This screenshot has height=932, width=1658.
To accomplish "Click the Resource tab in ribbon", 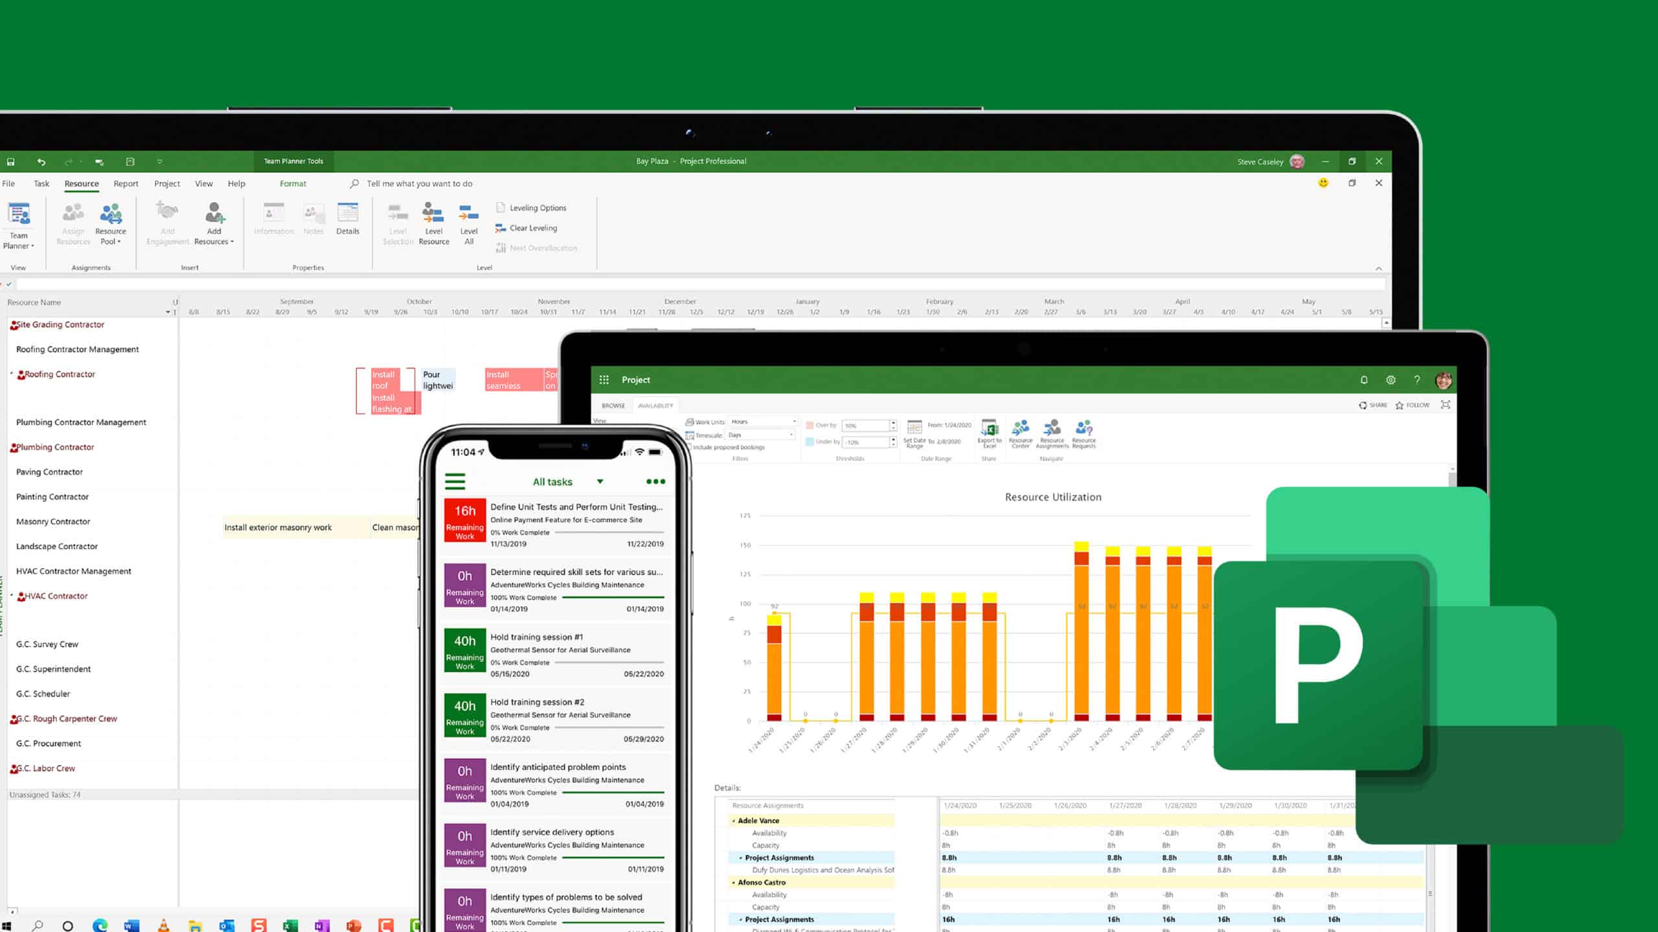I will tap(80, 183).
